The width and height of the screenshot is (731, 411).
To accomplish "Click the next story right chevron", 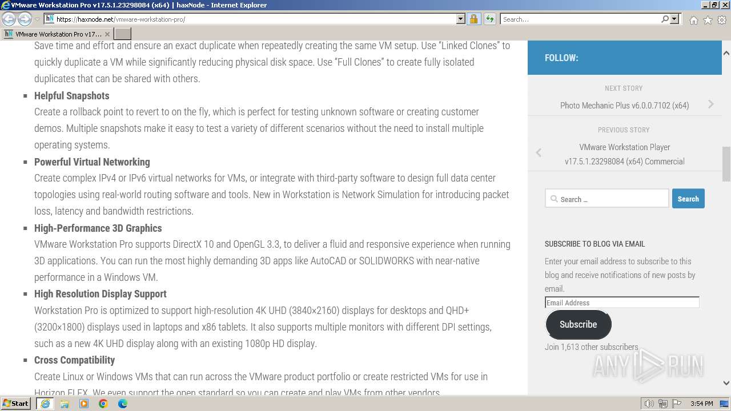I will pos(711,104).
